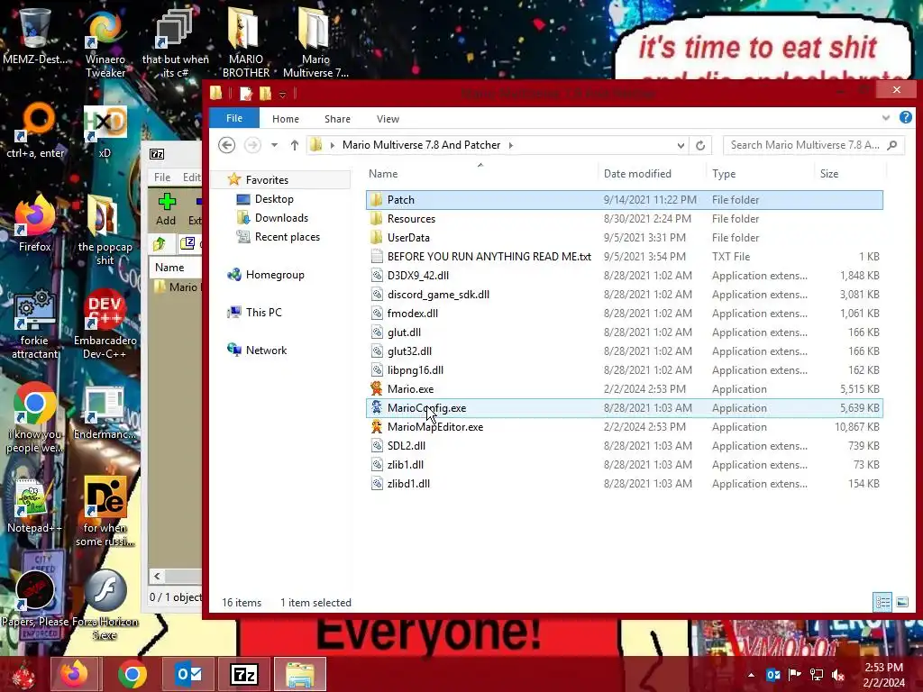The height and width of the screenshot is (692, 923).
Task: Open the 'ctrl+a, enter' desktop shortcut
Action: [x=35, y=131]
